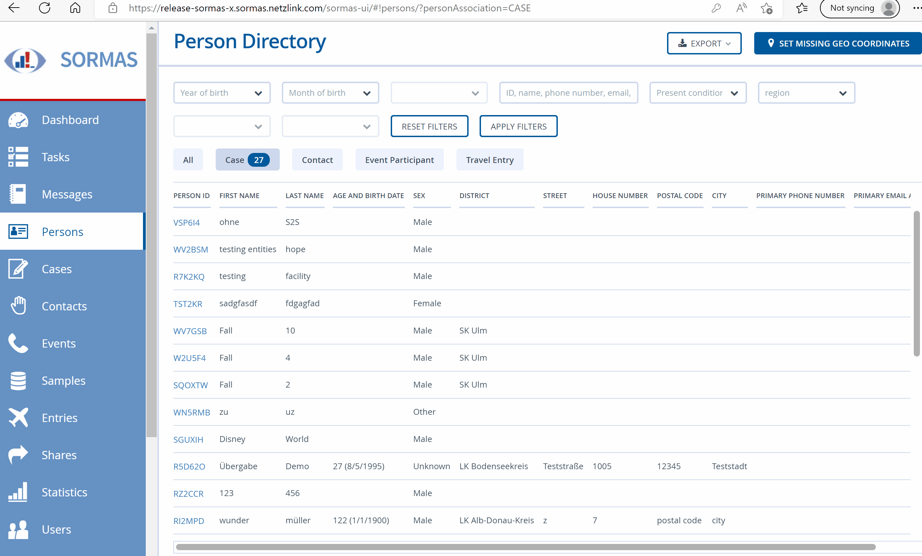Click the Events phone icon

tap(18, 343)
